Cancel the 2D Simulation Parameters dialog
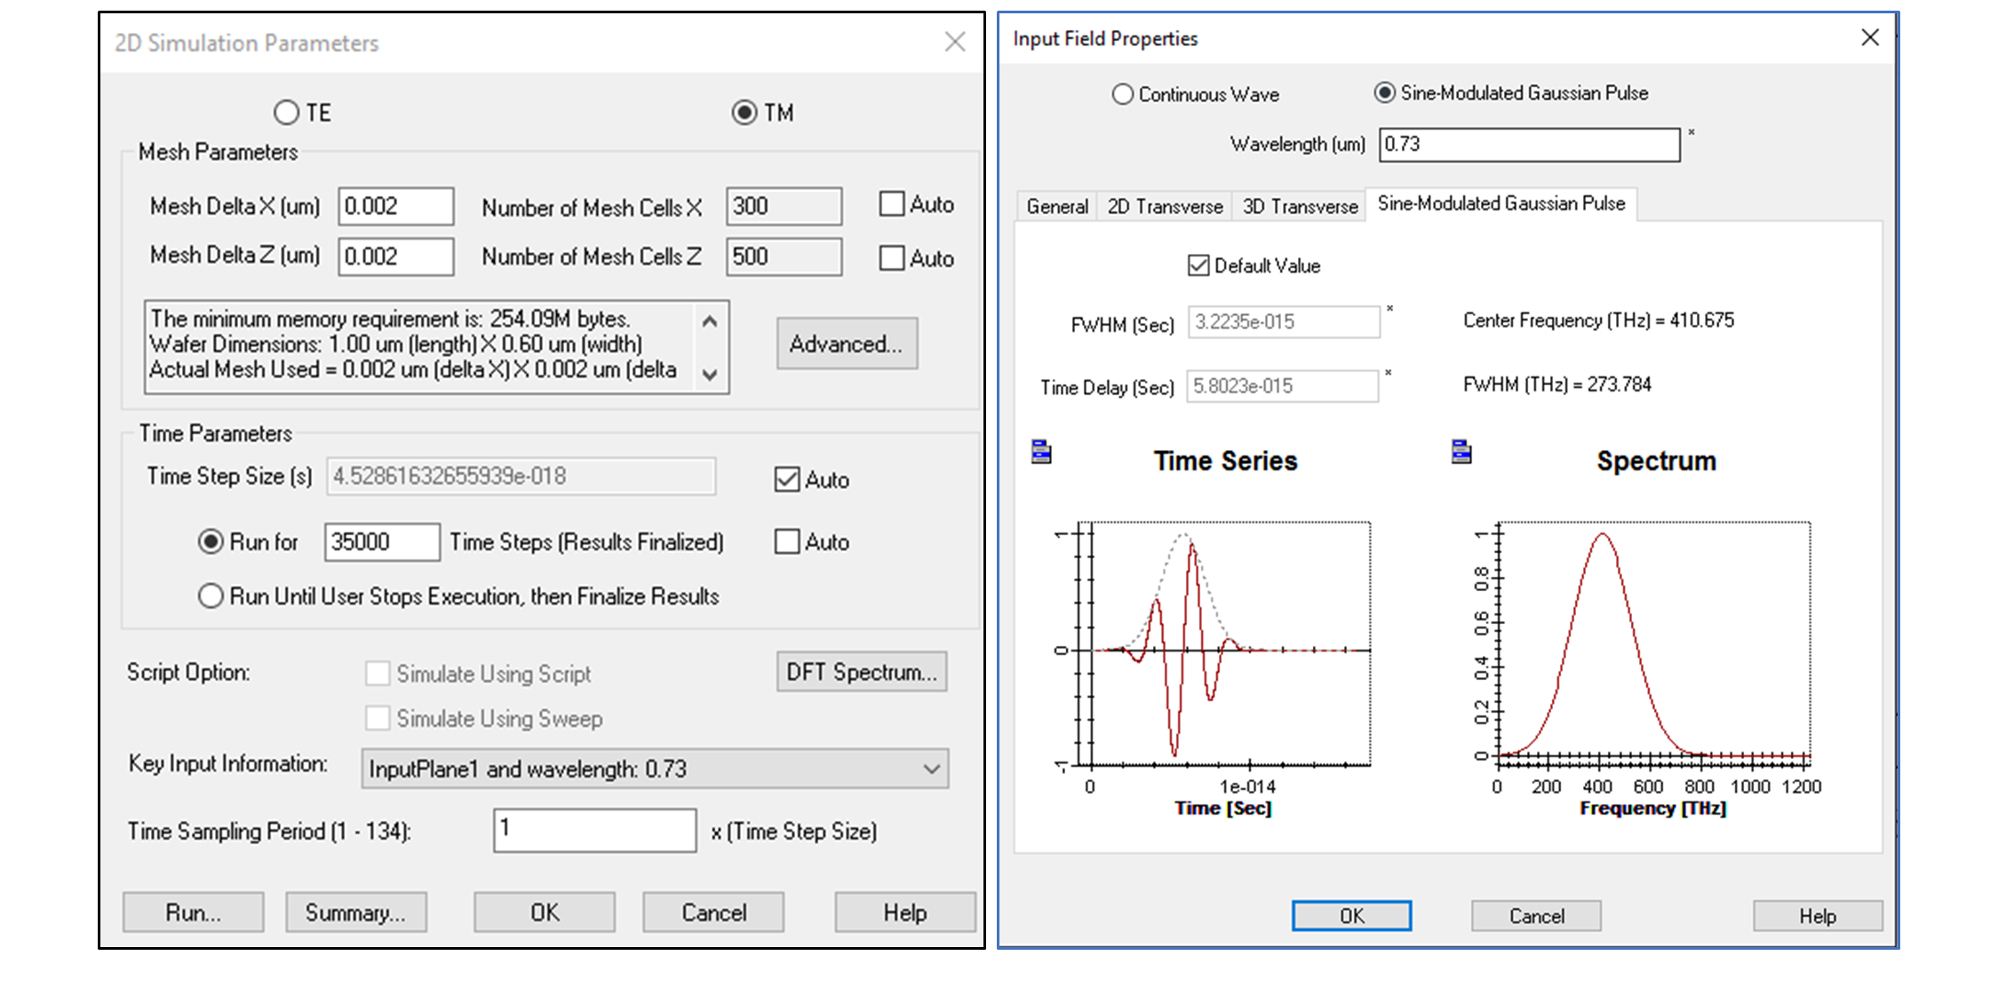The width and height of the screenshot is (2006, 995). pos(713,912)
